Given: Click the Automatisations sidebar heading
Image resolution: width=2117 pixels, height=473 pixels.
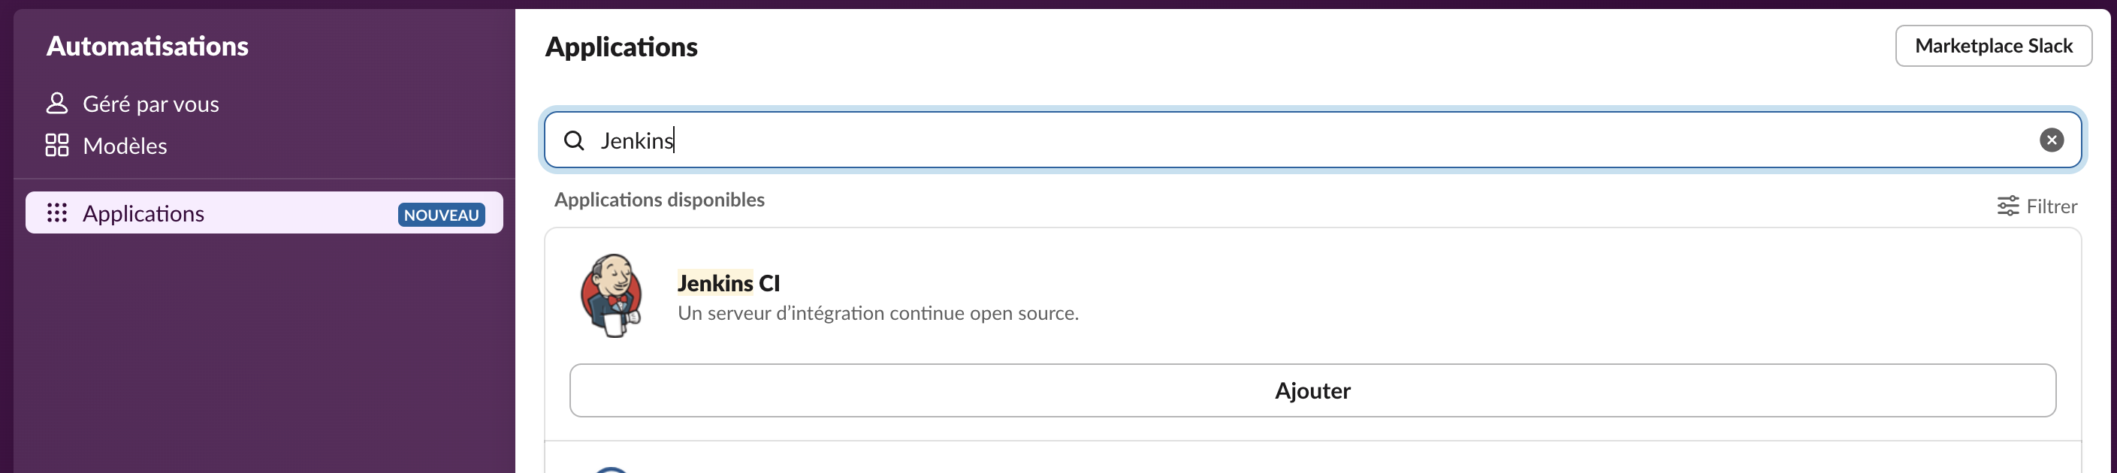Looking at the screenshot, I should point(147,46).
